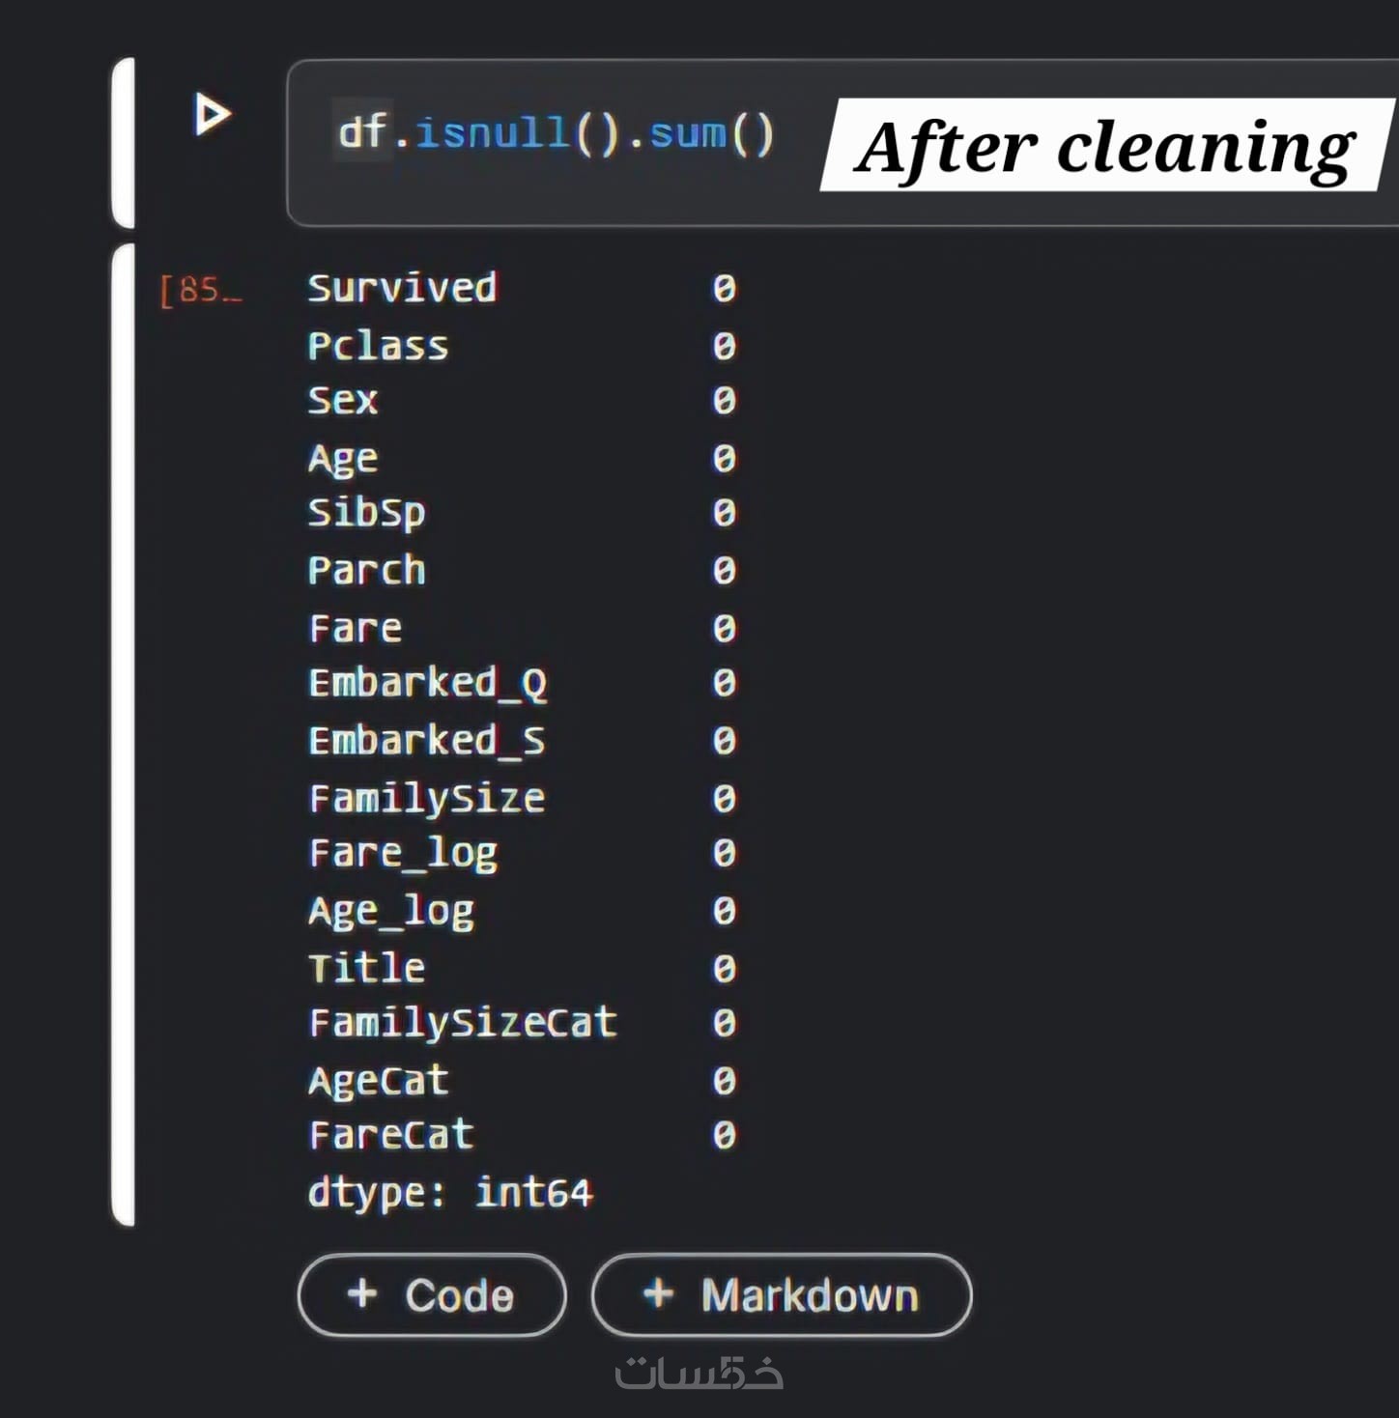This screenshot has width=1399, height=1418.
Task: Run the df.isnull().sum() cell
Action: (213, 115)
